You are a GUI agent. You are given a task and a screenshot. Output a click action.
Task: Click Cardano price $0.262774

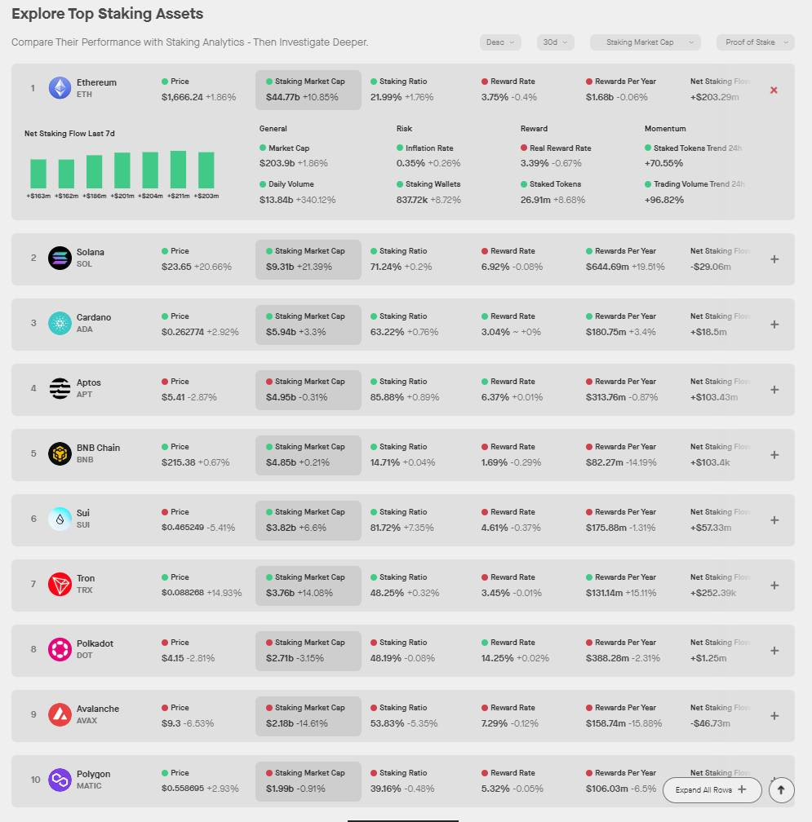[x=183, y=332]
